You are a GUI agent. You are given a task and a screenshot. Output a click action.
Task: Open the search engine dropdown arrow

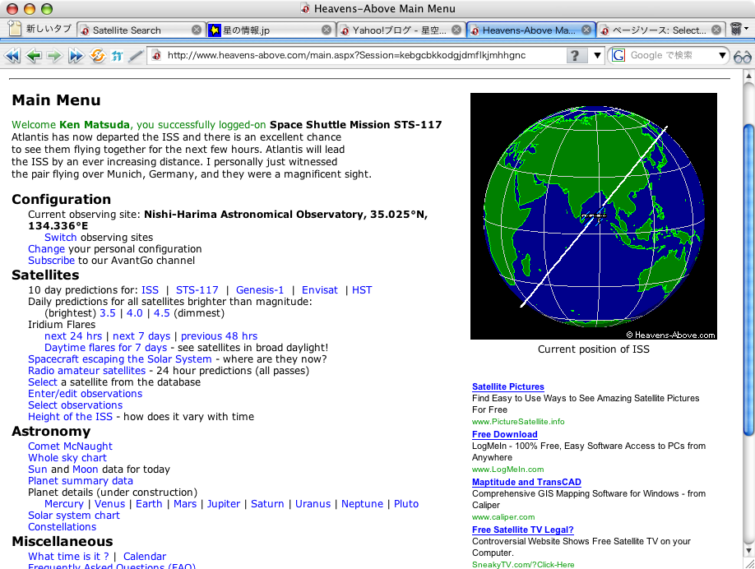pyautogui.click(x=722, y=55)
